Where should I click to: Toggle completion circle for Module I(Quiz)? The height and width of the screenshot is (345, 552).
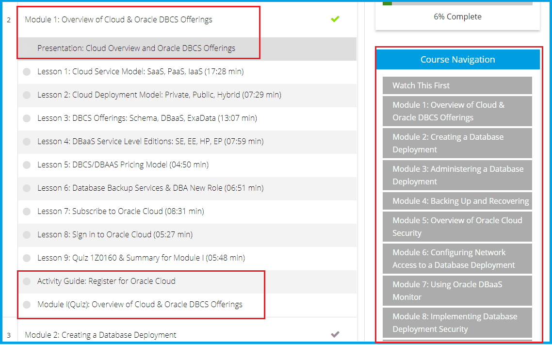(27, 305)
